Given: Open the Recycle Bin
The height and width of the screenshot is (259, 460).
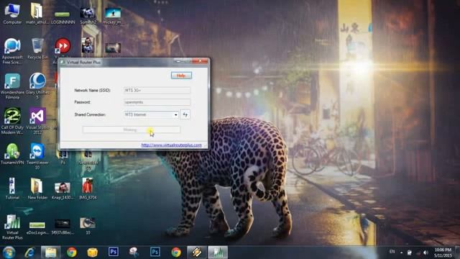Looking at the screenshot, I should (37, 49).
